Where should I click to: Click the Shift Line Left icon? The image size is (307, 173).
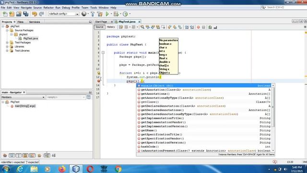point(187,27)
